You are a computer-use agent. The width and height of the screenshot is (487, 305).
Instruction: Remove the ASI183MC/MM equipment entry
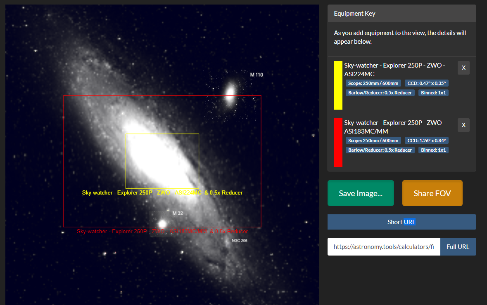click(463, 125)
